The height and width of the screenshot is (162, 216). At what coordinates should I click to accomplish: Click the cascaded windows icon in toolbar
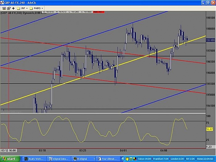click(9, 8)
